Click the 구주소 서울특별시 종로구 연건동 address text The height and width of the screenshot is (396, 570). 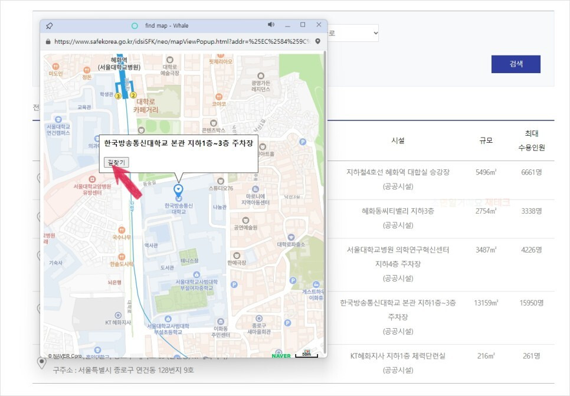pyautogui.click(x=123, y=370)
